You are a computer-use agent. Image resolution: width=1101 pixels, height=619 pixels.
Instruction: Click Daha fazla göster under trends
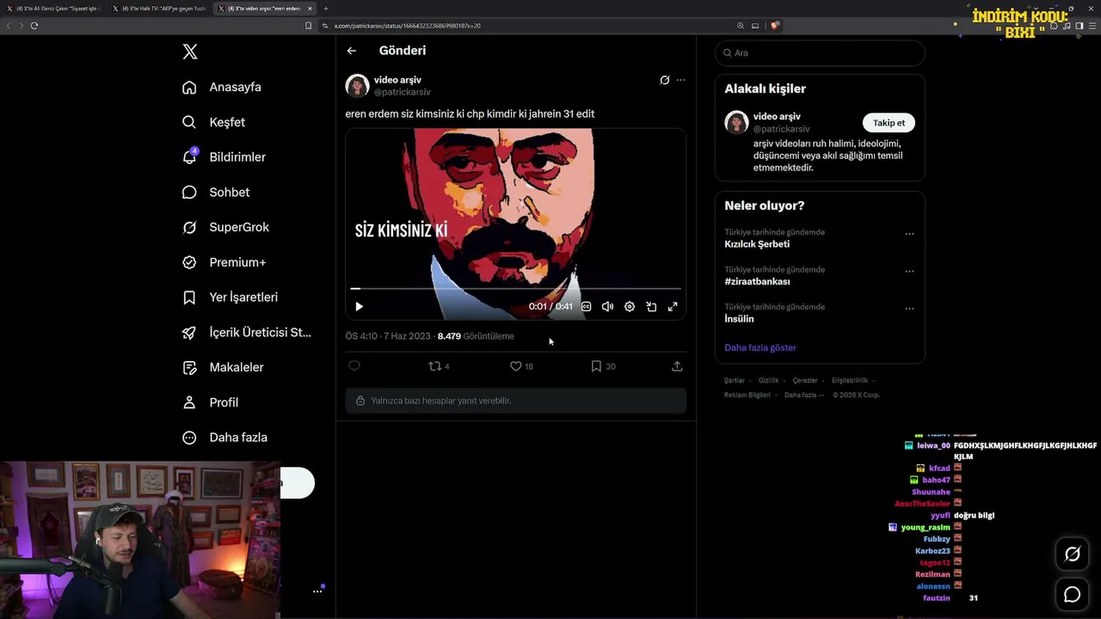(x=760, y=347)
